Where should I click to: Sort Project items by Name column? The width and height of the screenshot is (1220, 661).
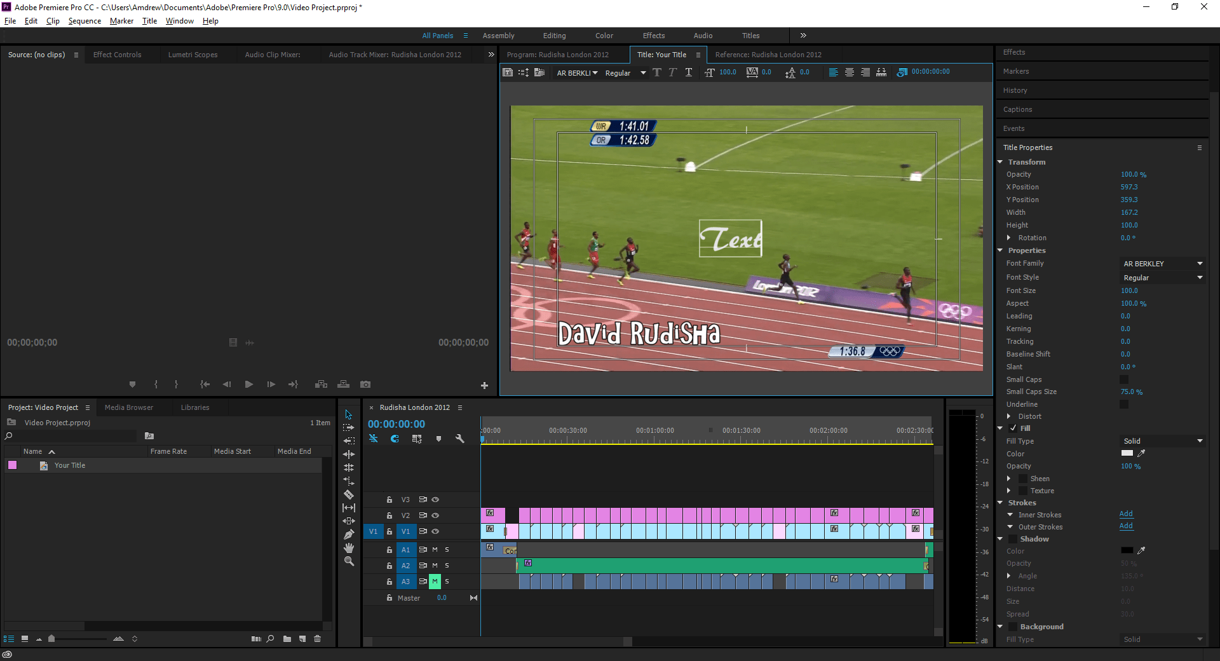(33, 451)
